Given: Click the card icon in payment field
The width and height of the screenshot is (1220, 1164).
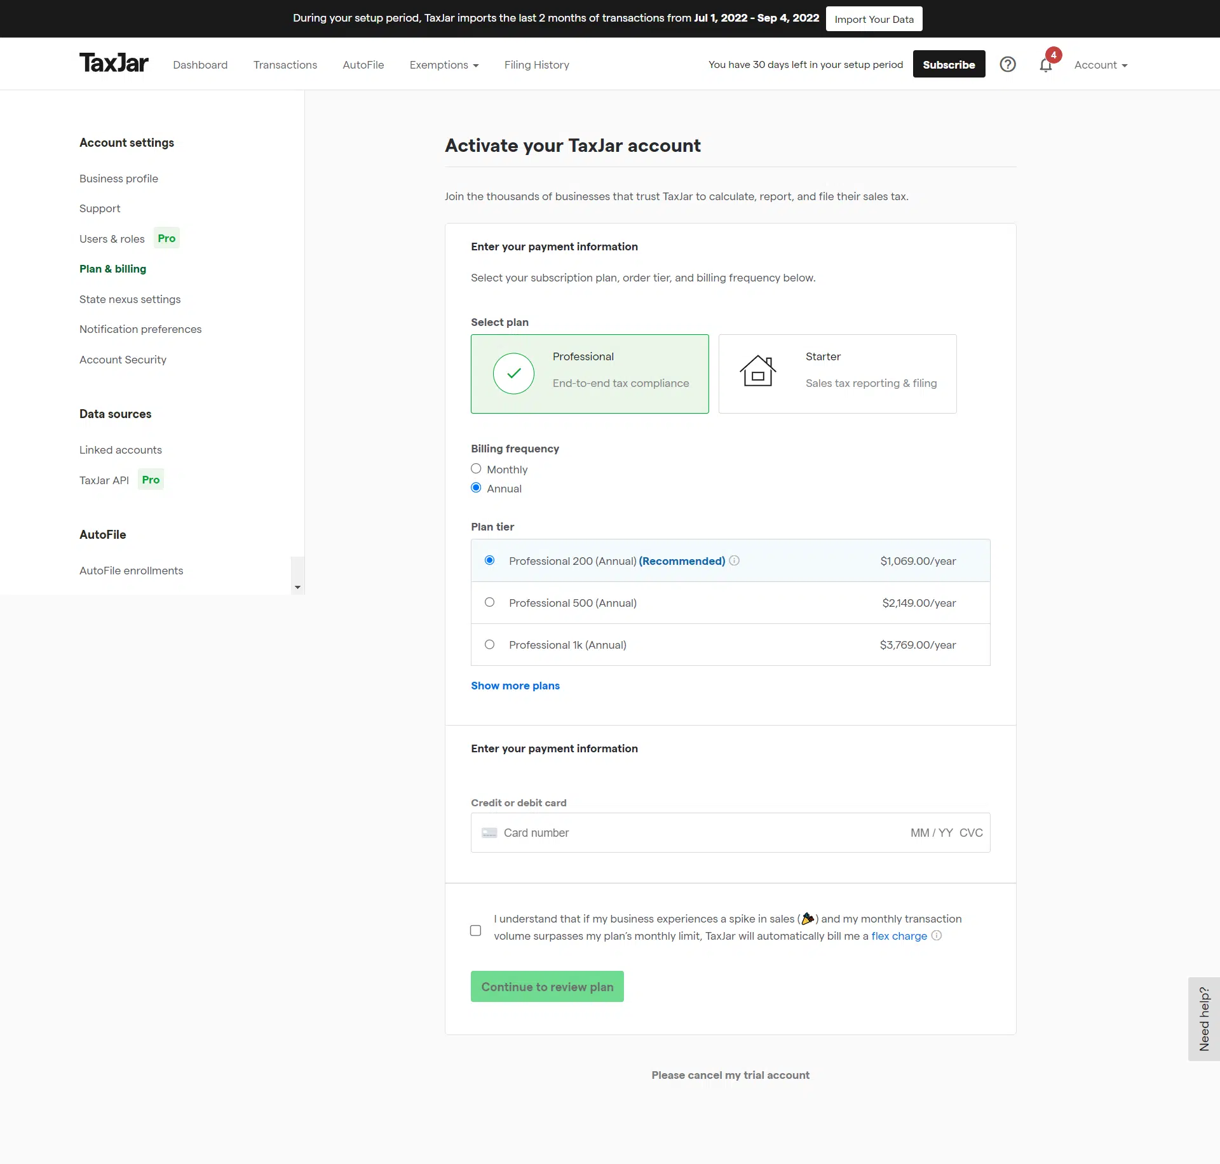Looking at the screenshot, I should tap(489, 832).
